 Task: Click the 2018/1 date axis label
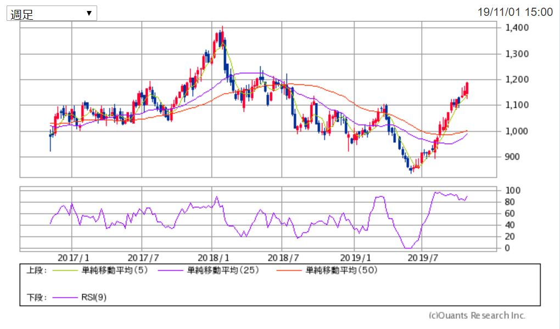click(213, 258)
